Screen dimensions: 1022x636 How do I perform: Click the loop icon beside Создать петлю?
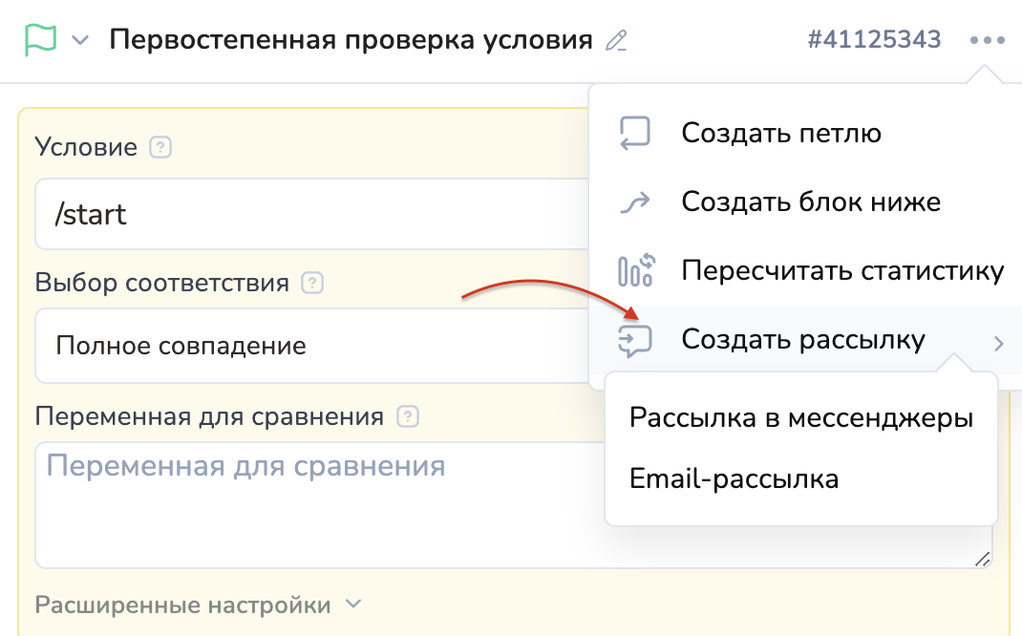pyautogui.click(x=635, y=134)
